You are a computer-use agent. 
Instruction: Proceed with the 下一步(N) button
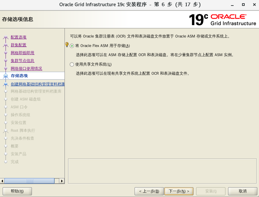[179, 191]
